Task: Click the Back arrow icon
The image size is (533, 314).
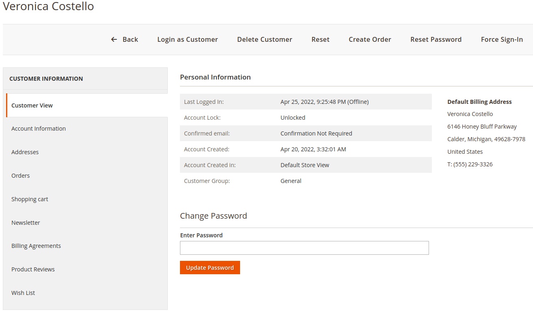Action: 114,39
